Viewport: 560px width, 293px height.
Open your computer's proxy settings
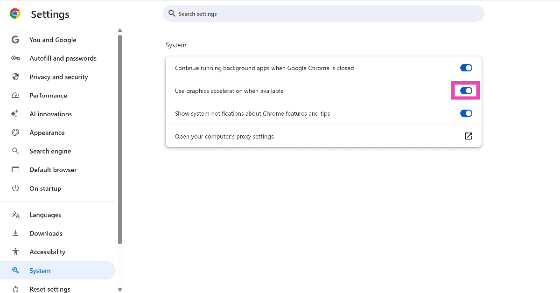[468, 136]
